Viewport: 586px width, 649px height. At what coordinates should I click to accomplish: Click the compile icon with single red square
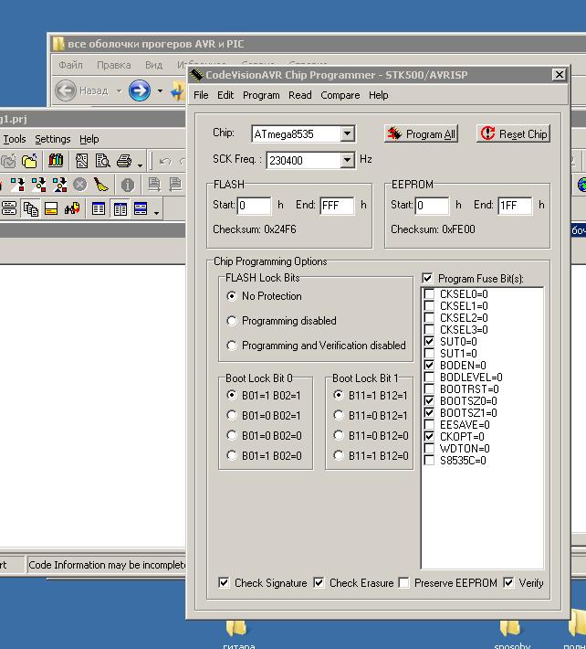[17, 185]
